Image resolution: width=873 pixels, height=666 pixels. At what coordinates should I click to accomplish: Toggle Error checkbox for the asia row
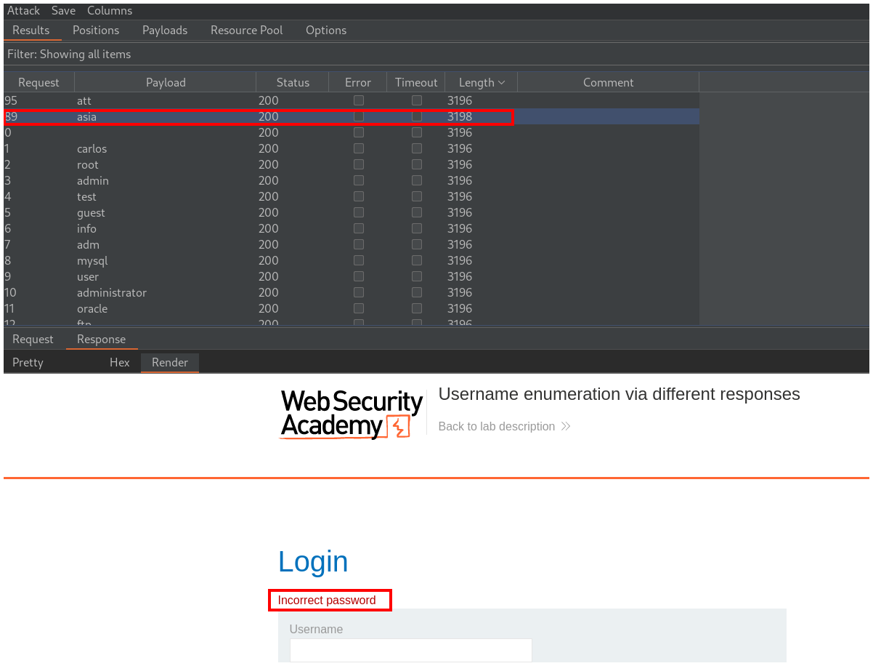click(x=358, y=116)
